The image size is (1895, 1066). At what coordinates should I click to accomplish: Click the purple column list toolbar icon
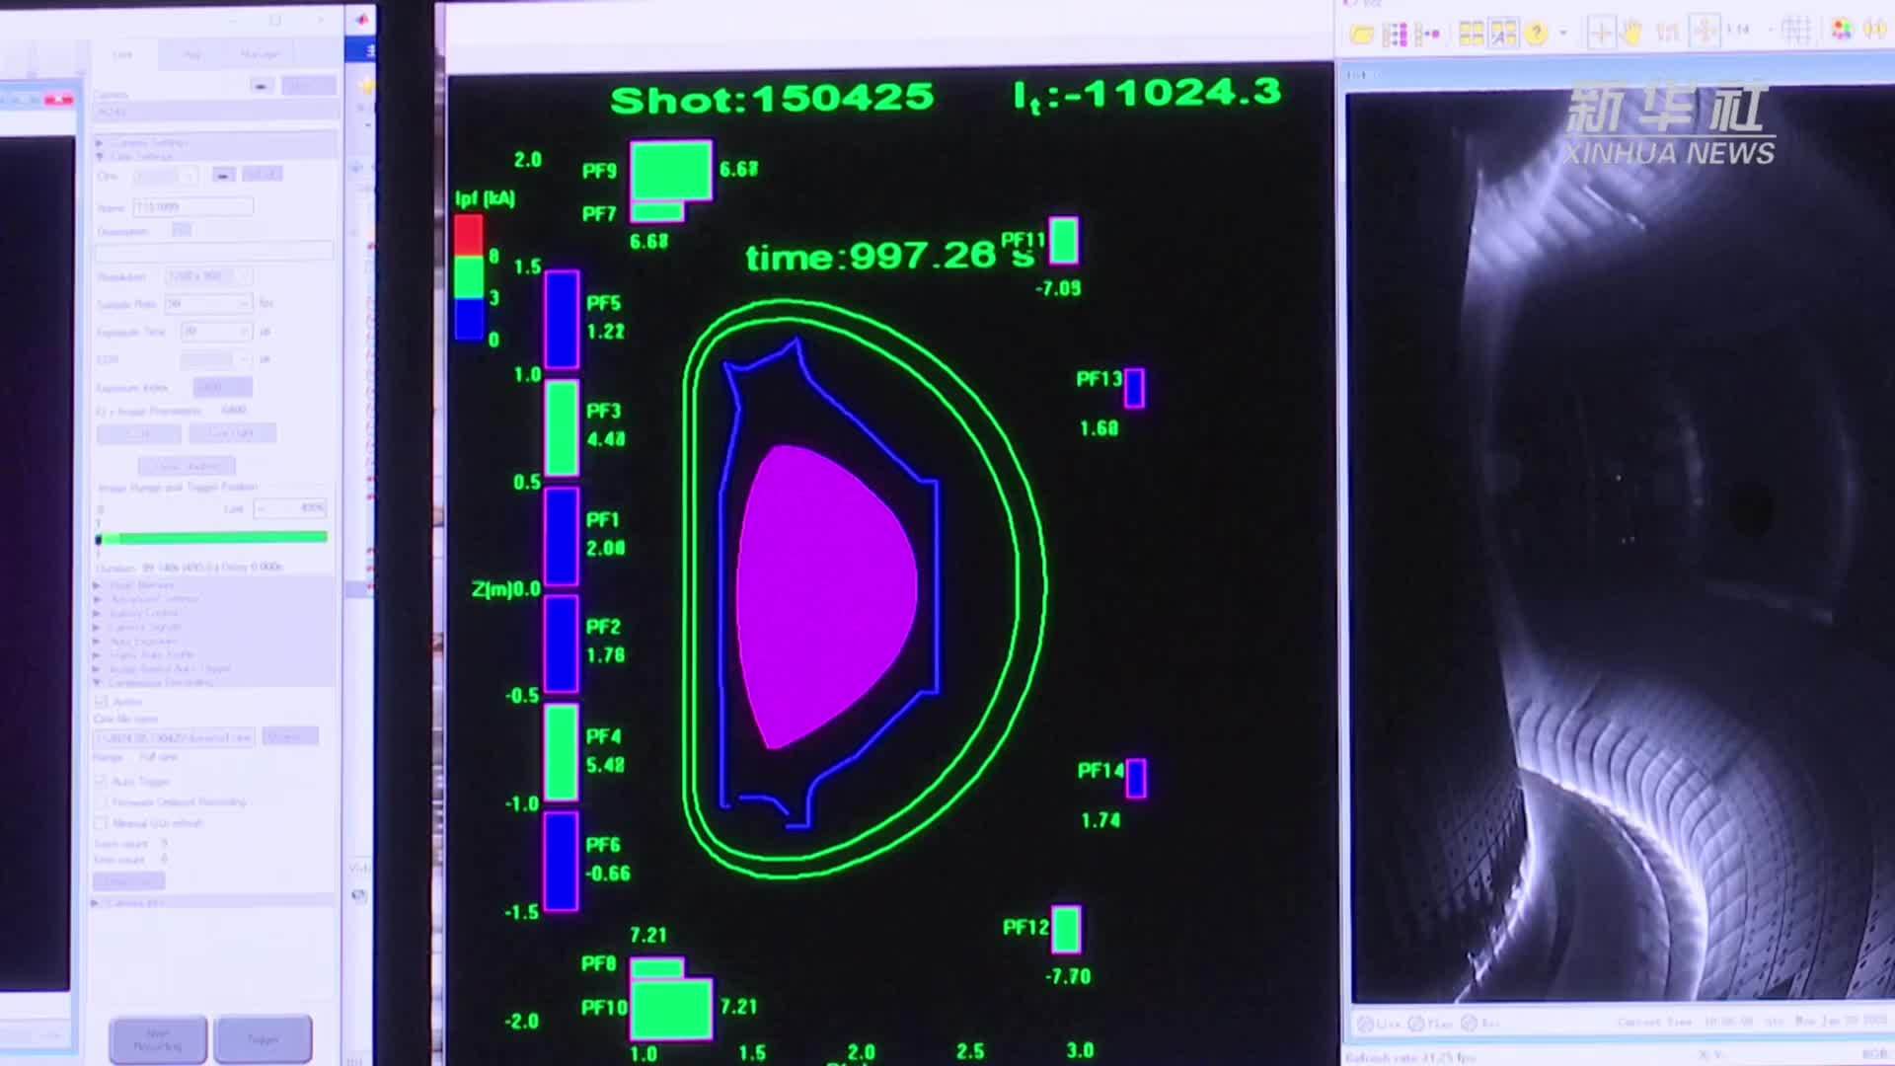[x=1395, y=36]
